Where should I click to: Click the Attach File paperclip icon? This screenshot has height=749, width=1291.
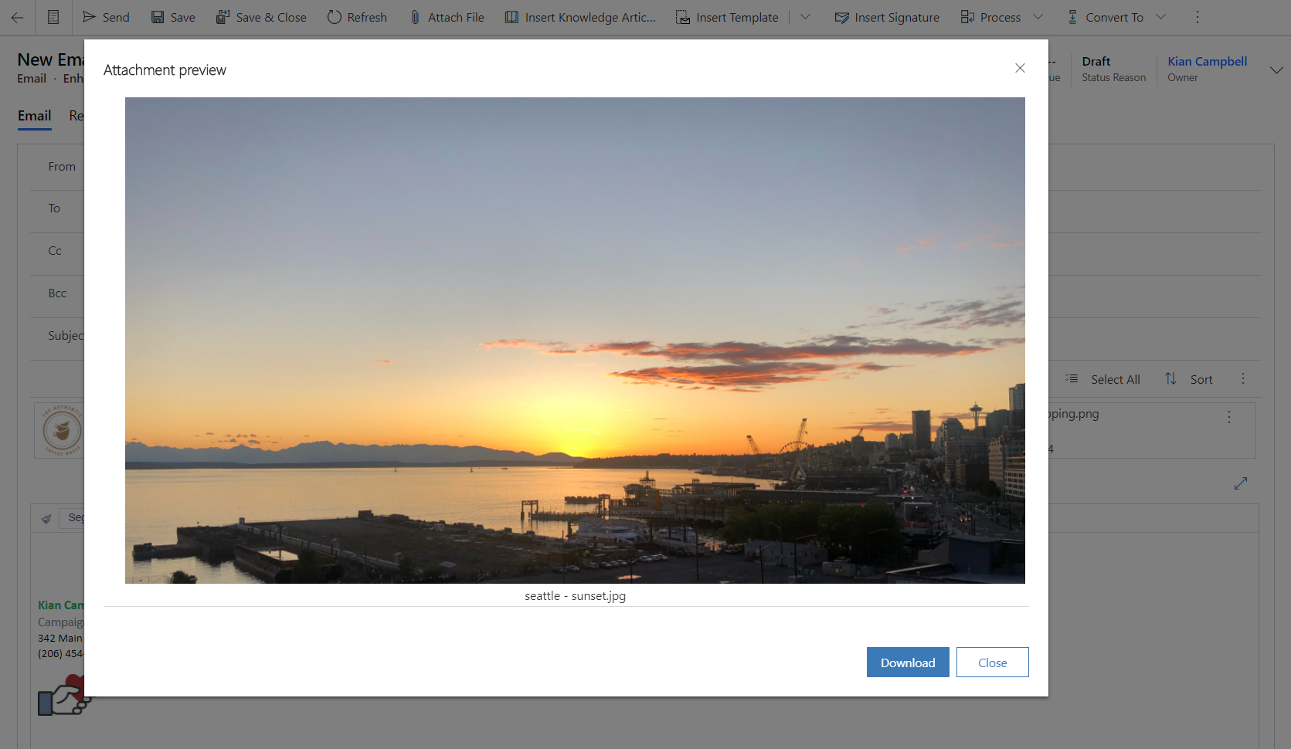(415, 17)
